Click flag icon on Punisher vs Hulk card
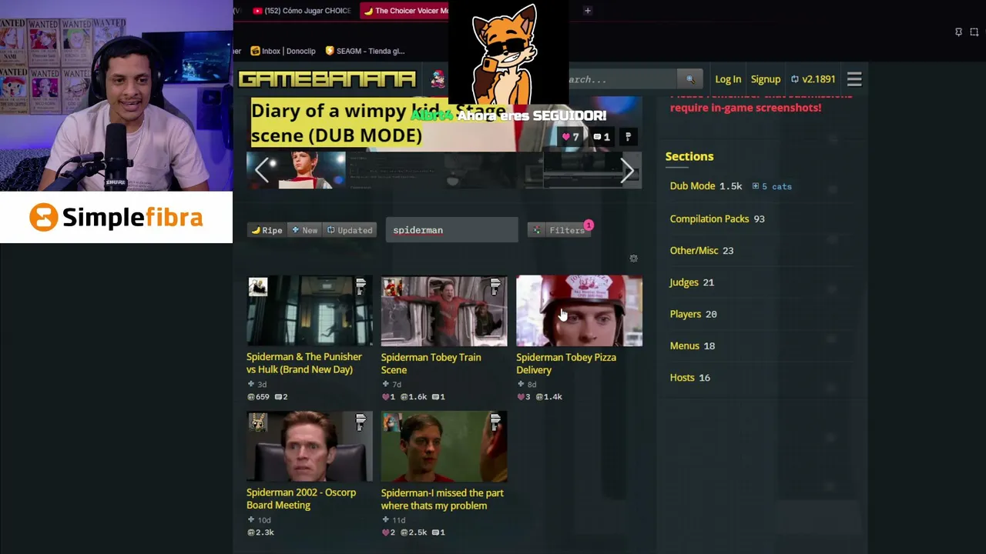Image resolution: width=986 pixels, height=554 pixels. click(361, 288)
